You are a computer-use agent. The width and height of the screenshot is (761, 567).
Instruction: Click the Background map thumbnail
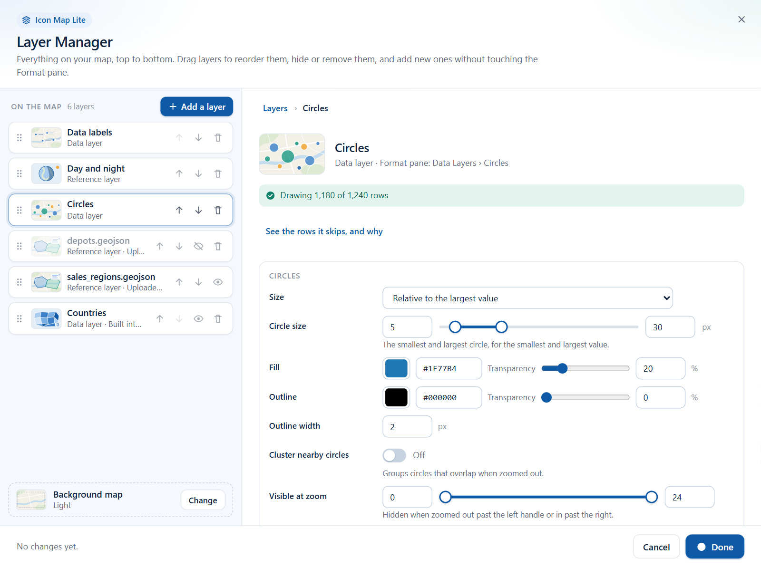click(31, 500)
